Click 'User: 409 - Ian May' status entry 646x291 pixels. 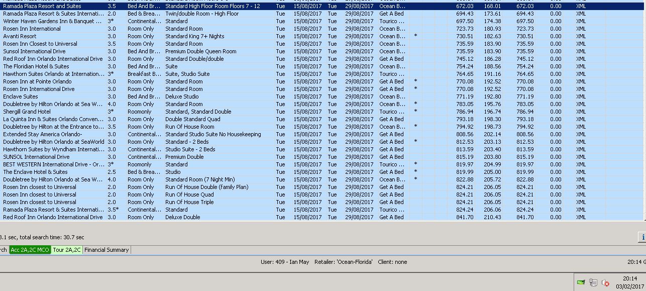point(285,262)
